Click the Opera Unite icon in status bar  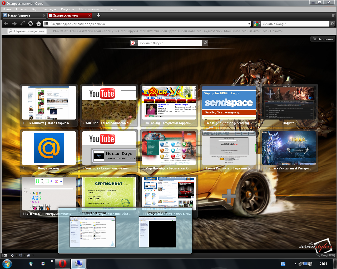[21, 255]
